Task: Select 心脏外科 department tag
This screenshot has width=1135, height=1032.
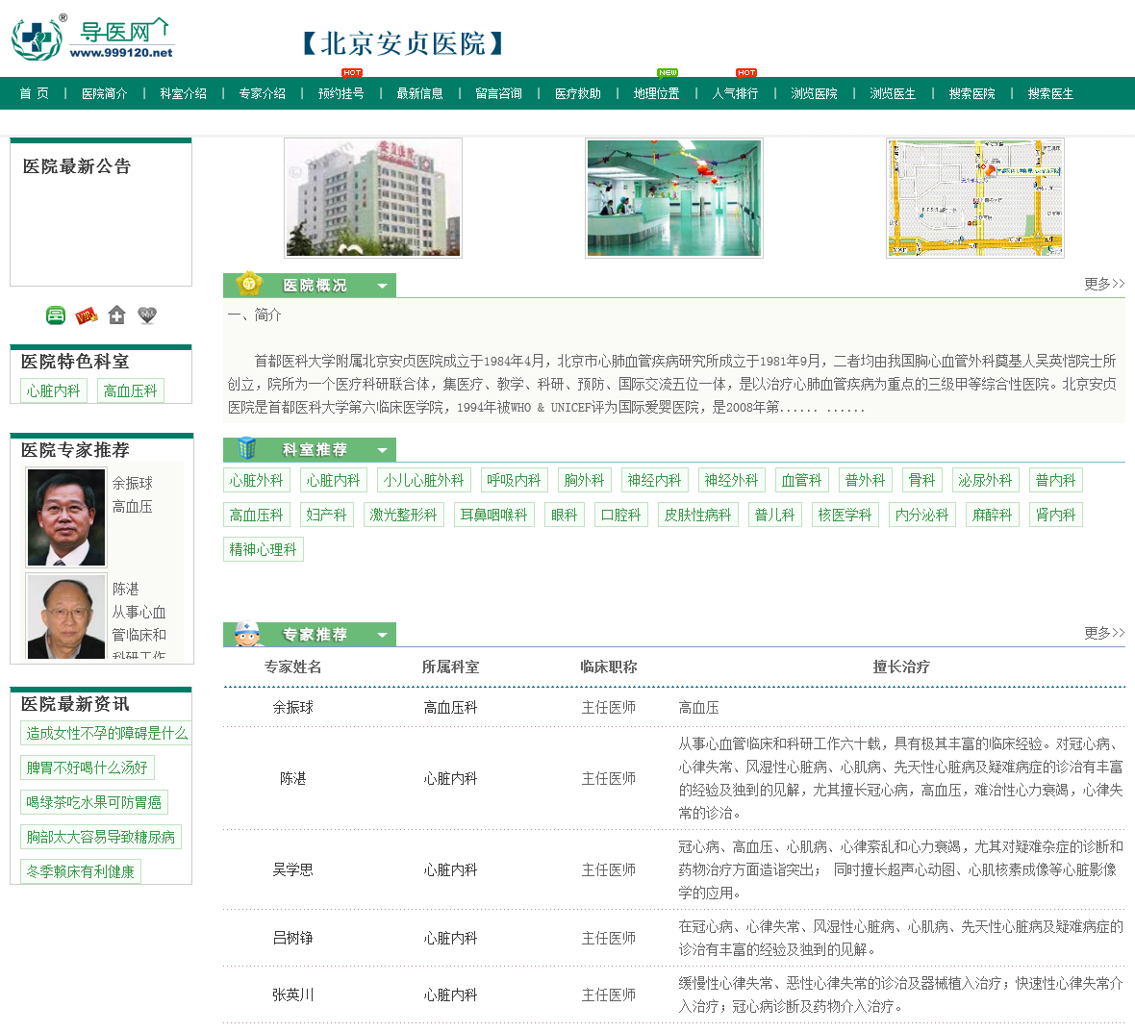Action: tap(256, 481)
